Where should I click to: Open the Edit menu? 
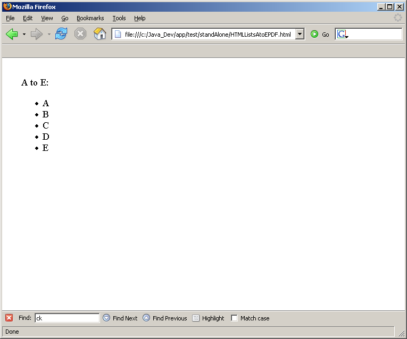coord(28,18)
